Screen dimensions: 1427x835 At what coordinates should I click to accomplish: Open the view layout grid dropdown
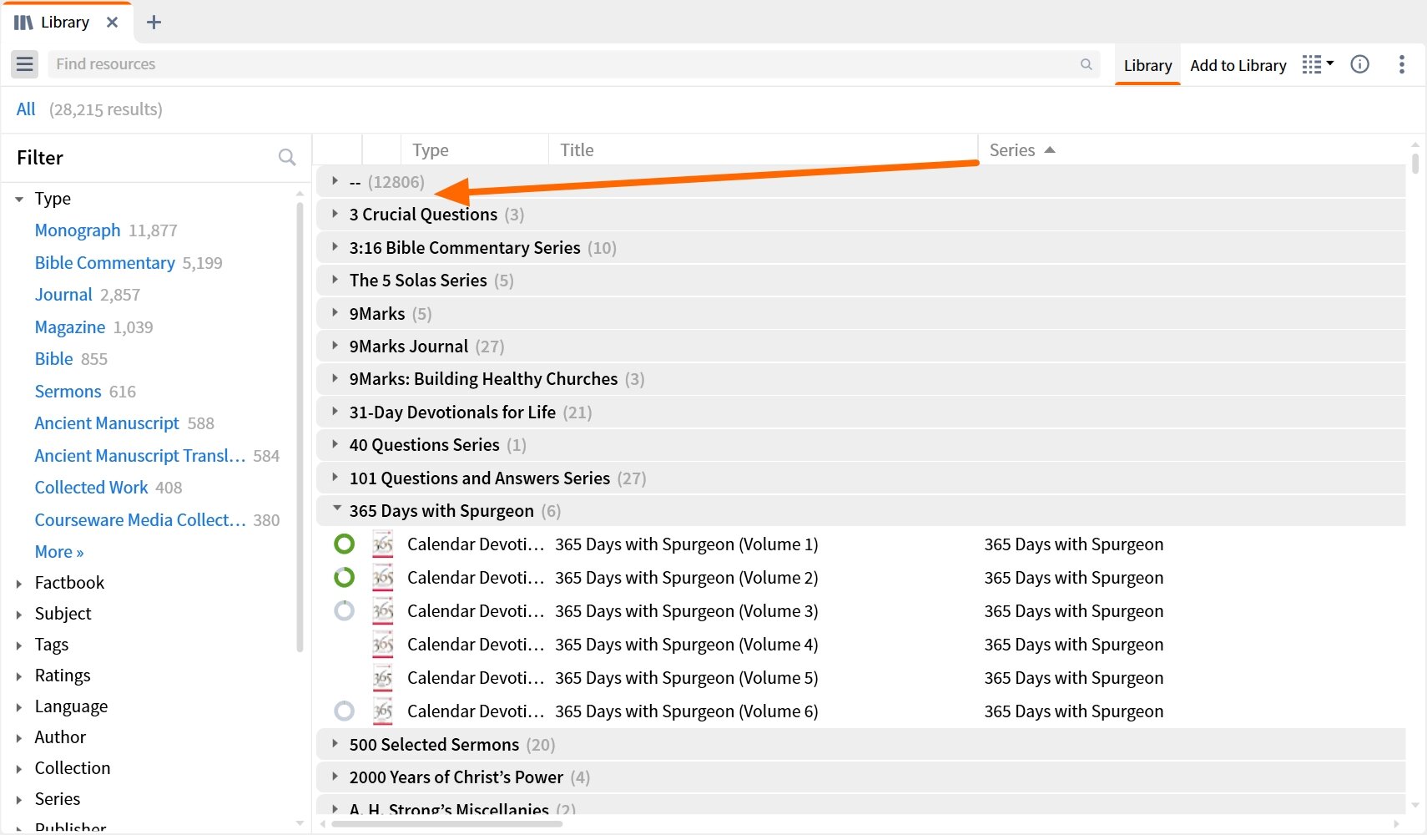click(x=1318, y=64)
